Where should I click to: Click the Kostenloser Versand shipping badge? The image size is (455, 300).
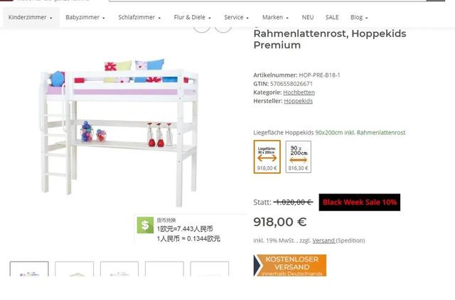click(290, 265)
